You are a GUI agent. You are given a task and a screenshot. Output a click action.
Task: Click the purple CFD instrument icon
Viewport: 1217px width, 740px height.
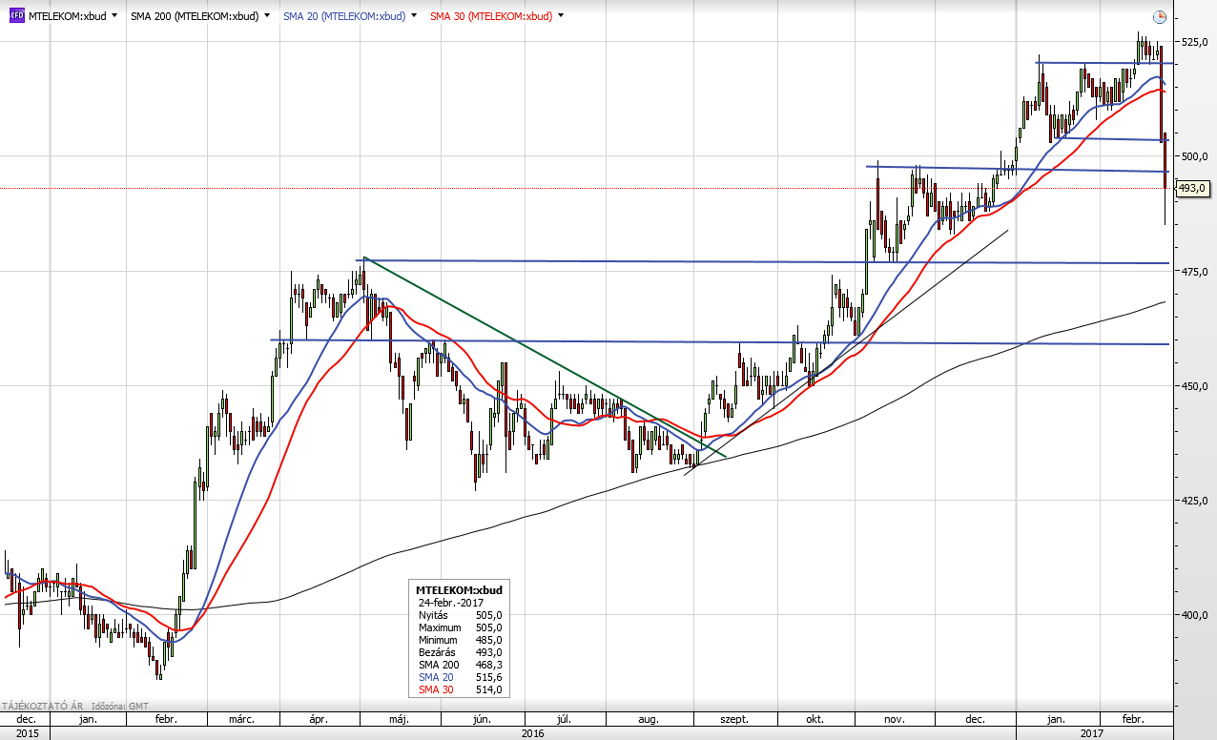point(16,16)
